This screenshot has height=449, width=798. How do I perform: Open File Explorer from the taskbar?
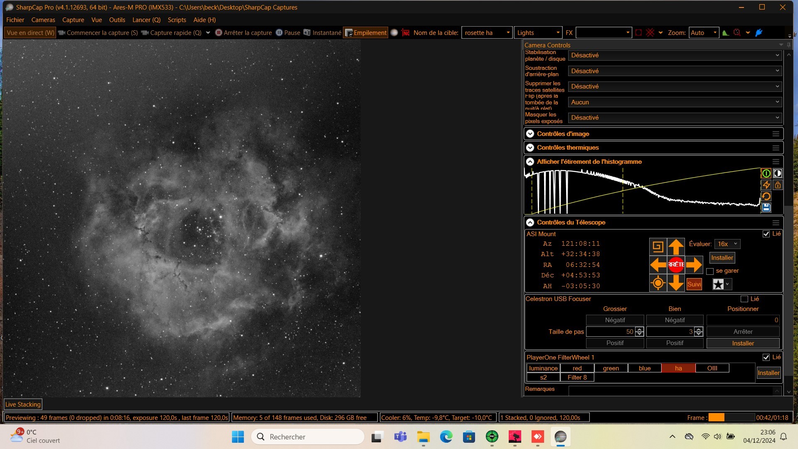coord(424,437)
